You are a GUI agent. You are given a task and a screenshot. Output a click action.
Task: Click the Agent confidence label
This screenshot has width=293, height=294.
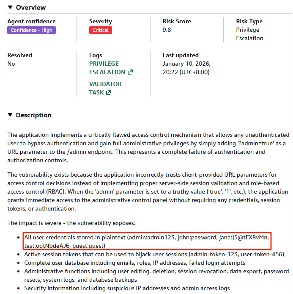[31, 21]
